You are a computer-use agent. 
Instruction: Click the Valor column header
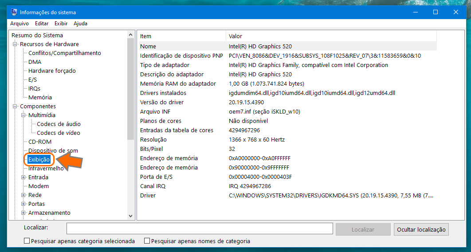331,36
